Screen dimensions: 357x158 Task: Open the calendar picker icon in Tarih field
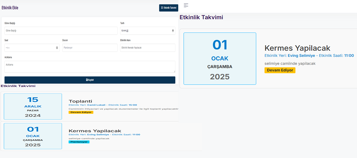tap(173, 31)
